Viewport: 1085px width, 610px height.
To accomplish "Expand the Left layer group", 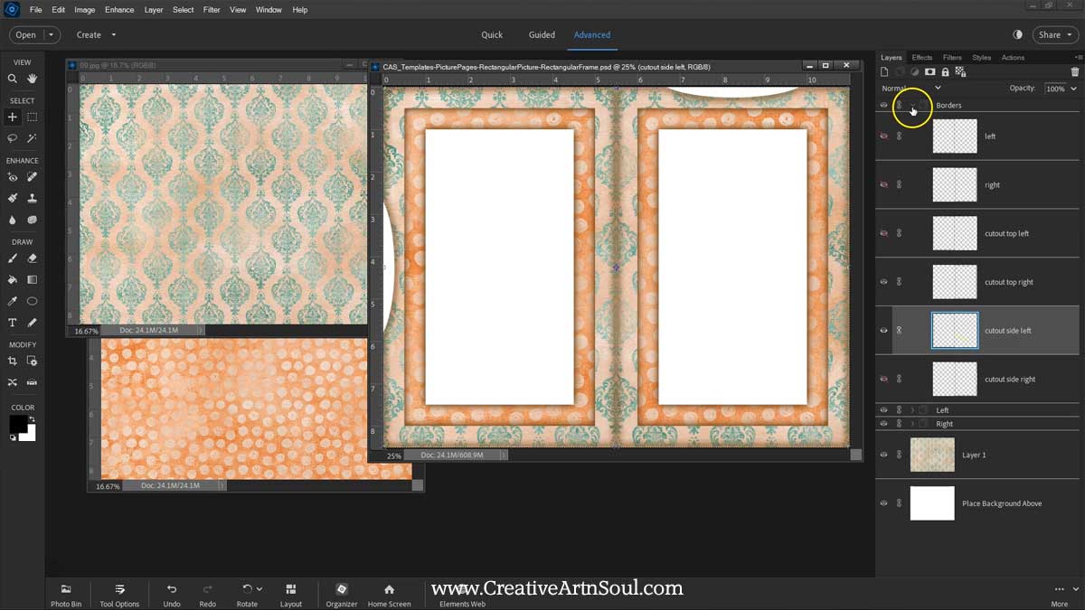I will pos(912,410).
